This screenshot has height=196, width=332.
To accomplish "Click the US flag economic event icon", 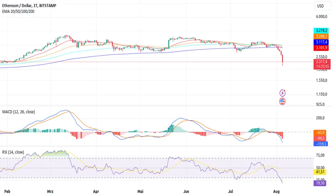I will (282, 102).
